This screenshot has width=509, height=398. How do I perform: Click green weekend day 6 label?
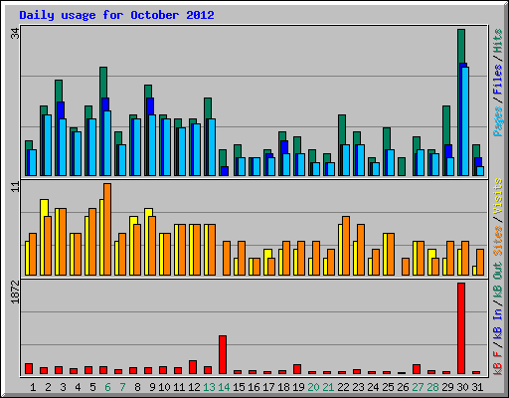107,387
